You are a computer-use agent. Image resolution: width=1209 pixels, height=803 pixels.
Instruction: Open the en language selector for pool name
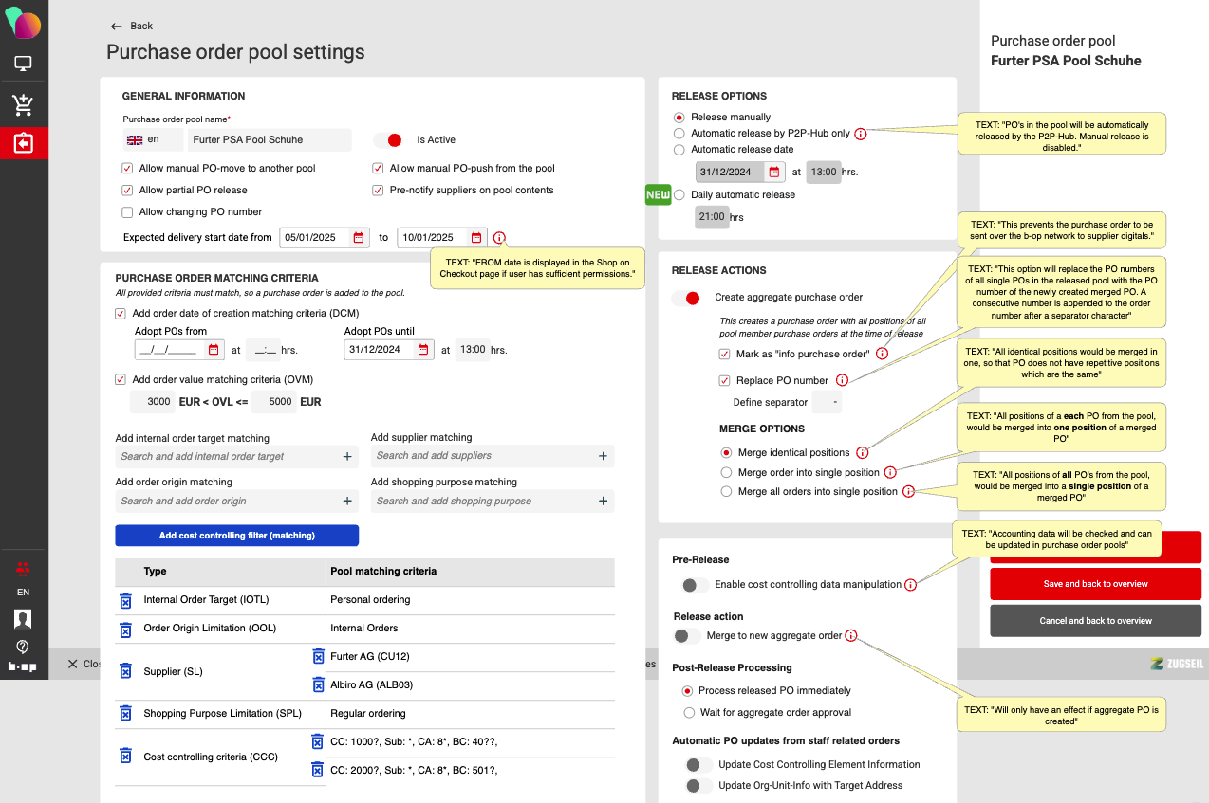click(143, 140)
